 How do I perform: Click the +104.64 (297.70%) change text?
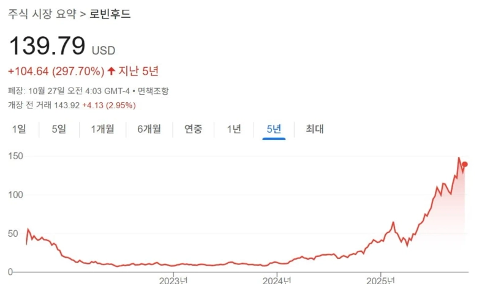pos(56,71)
